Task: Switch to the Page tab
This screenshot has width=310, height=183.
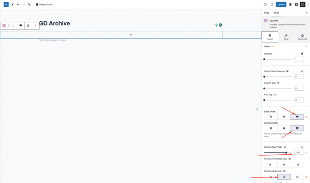Action: pyautogui.click(x=267, y=13)
